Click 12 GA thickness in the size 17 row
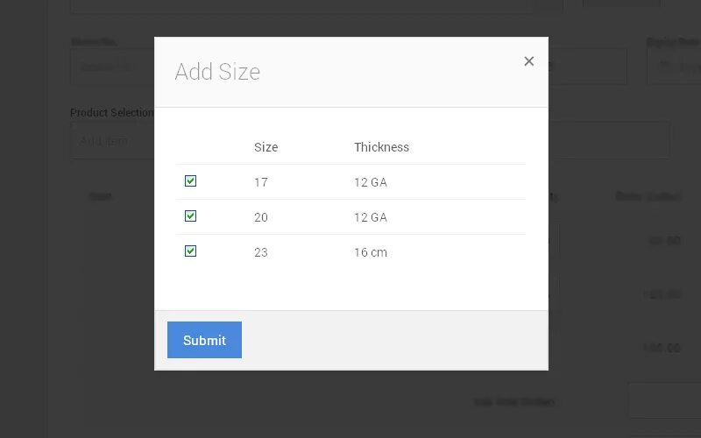The height and width of the screenshot is (438, 701). click(x=370, y=182)
